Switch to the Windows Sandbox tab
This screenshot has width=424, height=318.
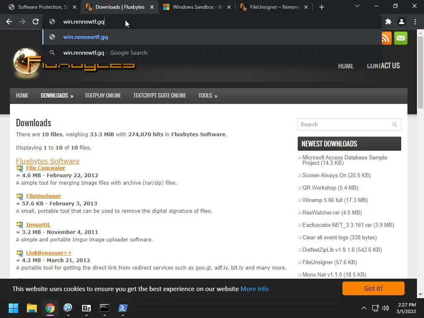[x=197, y=7]
